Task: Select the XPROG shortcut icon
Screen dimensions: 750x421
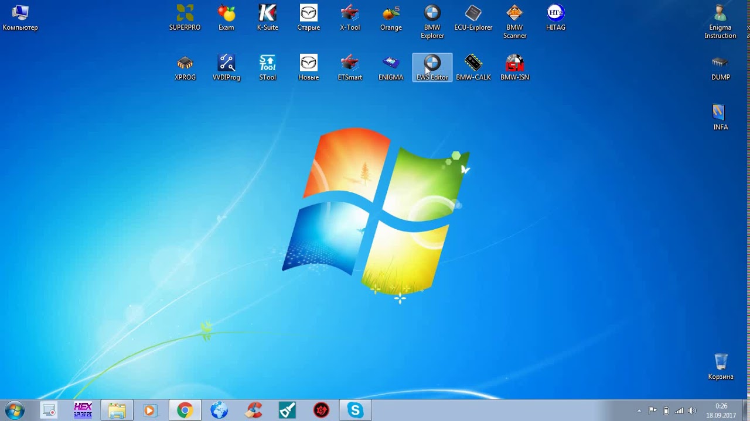Action: [x=185, y=68]
